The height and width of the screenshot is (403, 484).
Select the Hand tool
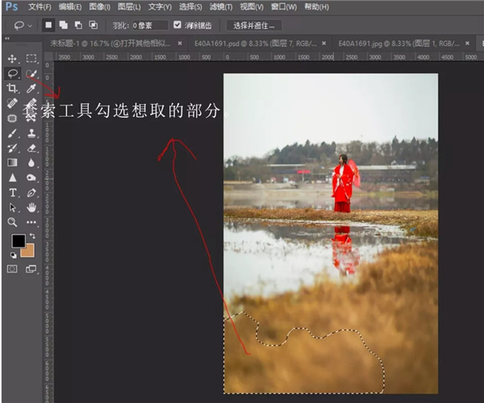(x=31, y=207)
